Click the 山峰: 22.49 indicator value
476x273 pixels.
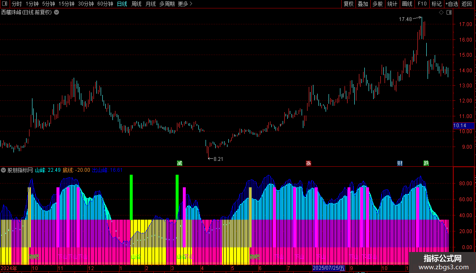pos(48,171)
